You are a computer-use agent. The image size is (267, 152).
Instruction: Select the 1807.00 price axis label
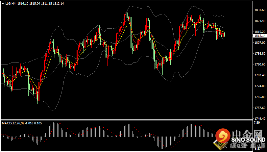tap(260, 42)
